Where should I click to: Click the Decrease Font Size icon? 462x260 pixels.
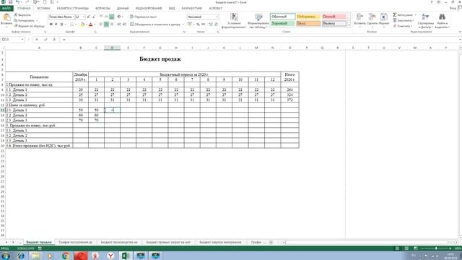point(94,17)
